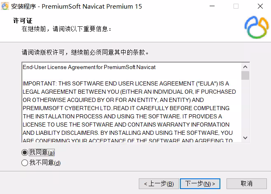Click the license scrollbar down arrow
Viewport: 271px width, 194px height.
pyautogui.click(x=245, y=138)
